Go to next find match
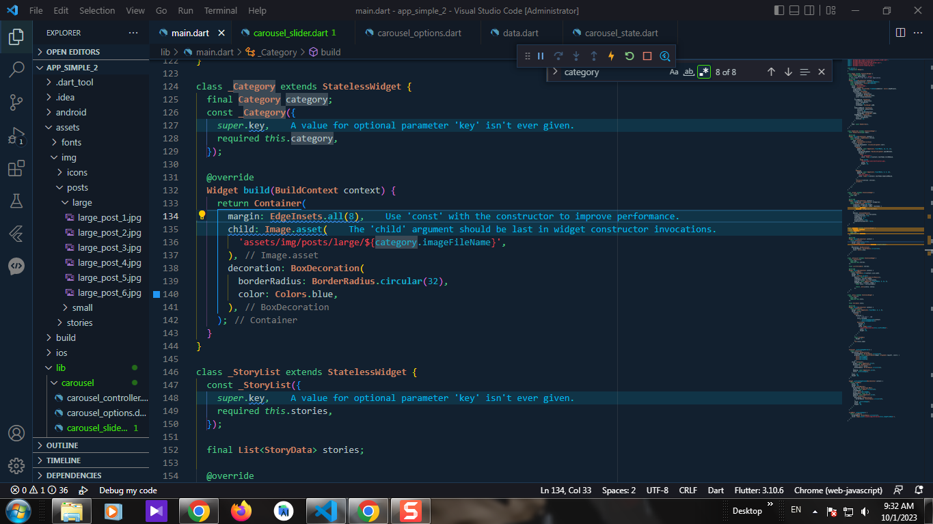The width and height of the screenshot is (933, 524). click(x=788, y=72)
